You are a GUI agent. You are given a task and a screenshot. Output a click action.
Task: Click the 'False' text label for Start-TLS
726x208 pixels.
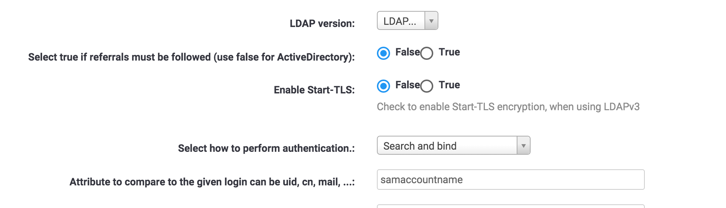(x=407, y=85)
